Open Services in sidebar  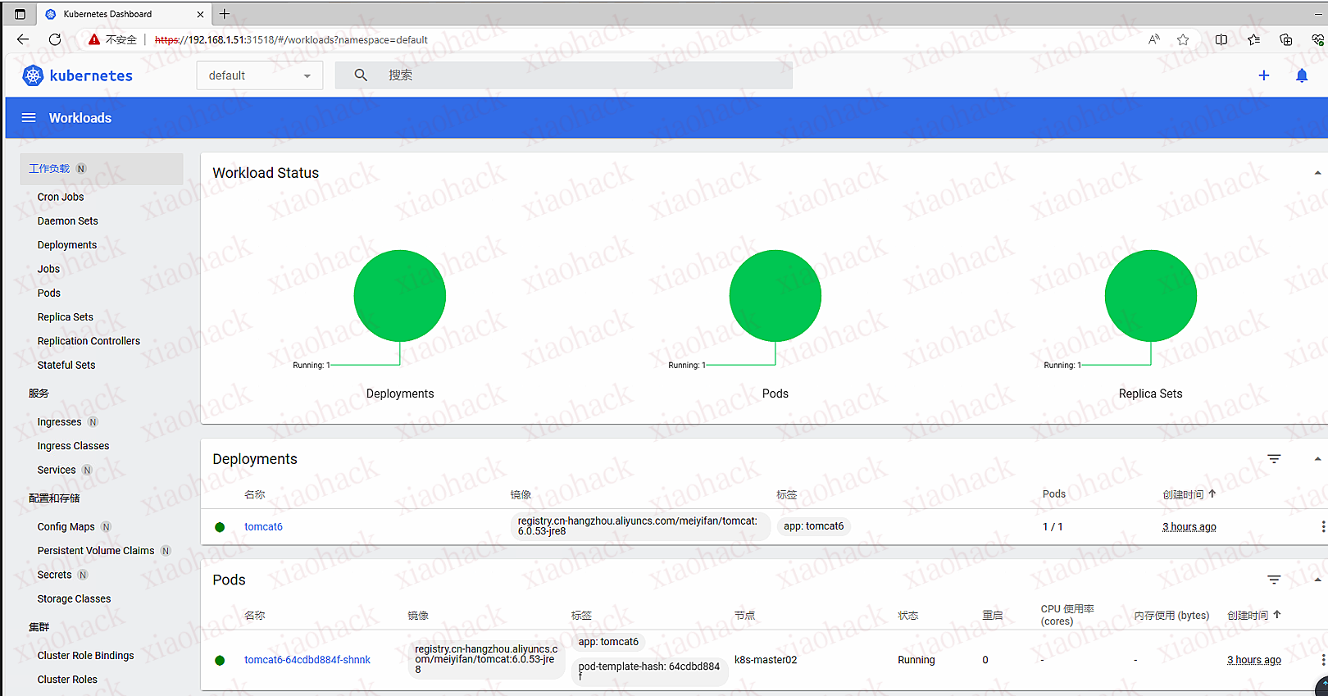tap(57, 470)
